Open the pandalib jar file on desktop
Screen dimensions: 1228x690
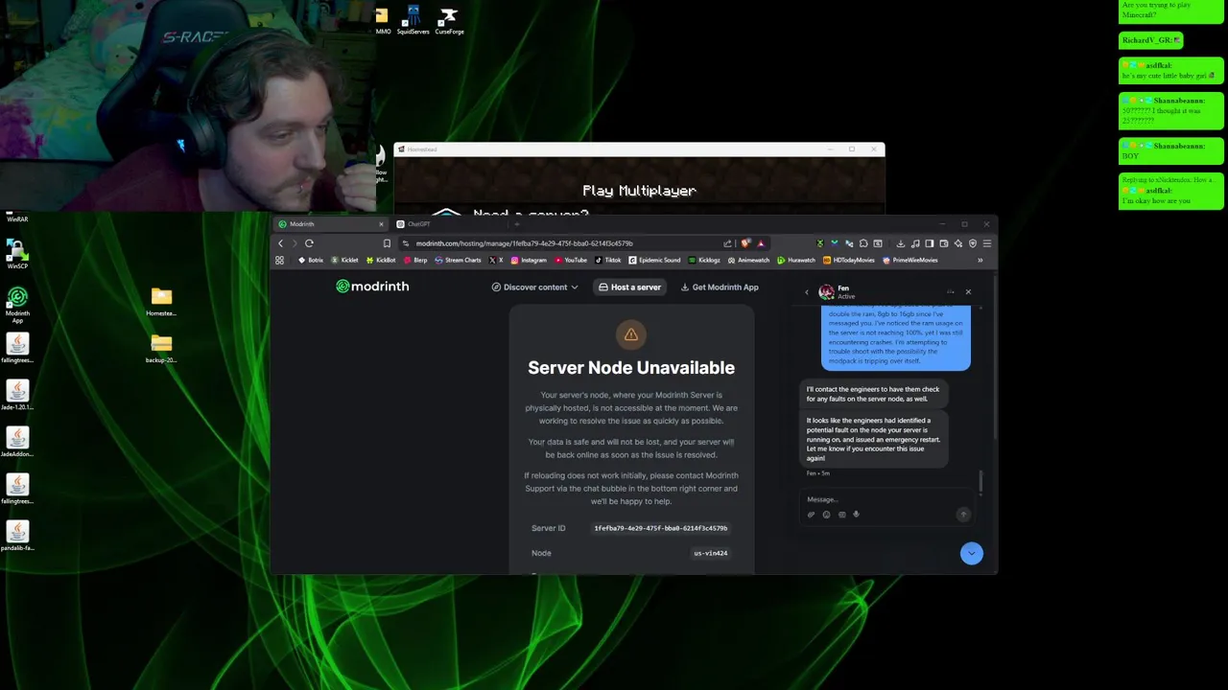(x=17, y=536)
